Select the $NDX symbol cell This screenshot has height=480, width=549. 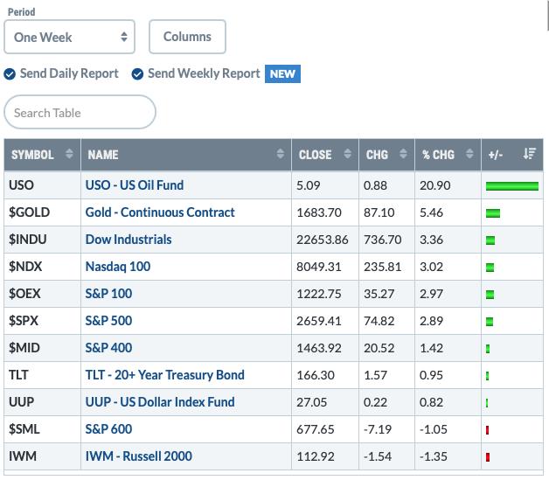[x=42, y=267]
